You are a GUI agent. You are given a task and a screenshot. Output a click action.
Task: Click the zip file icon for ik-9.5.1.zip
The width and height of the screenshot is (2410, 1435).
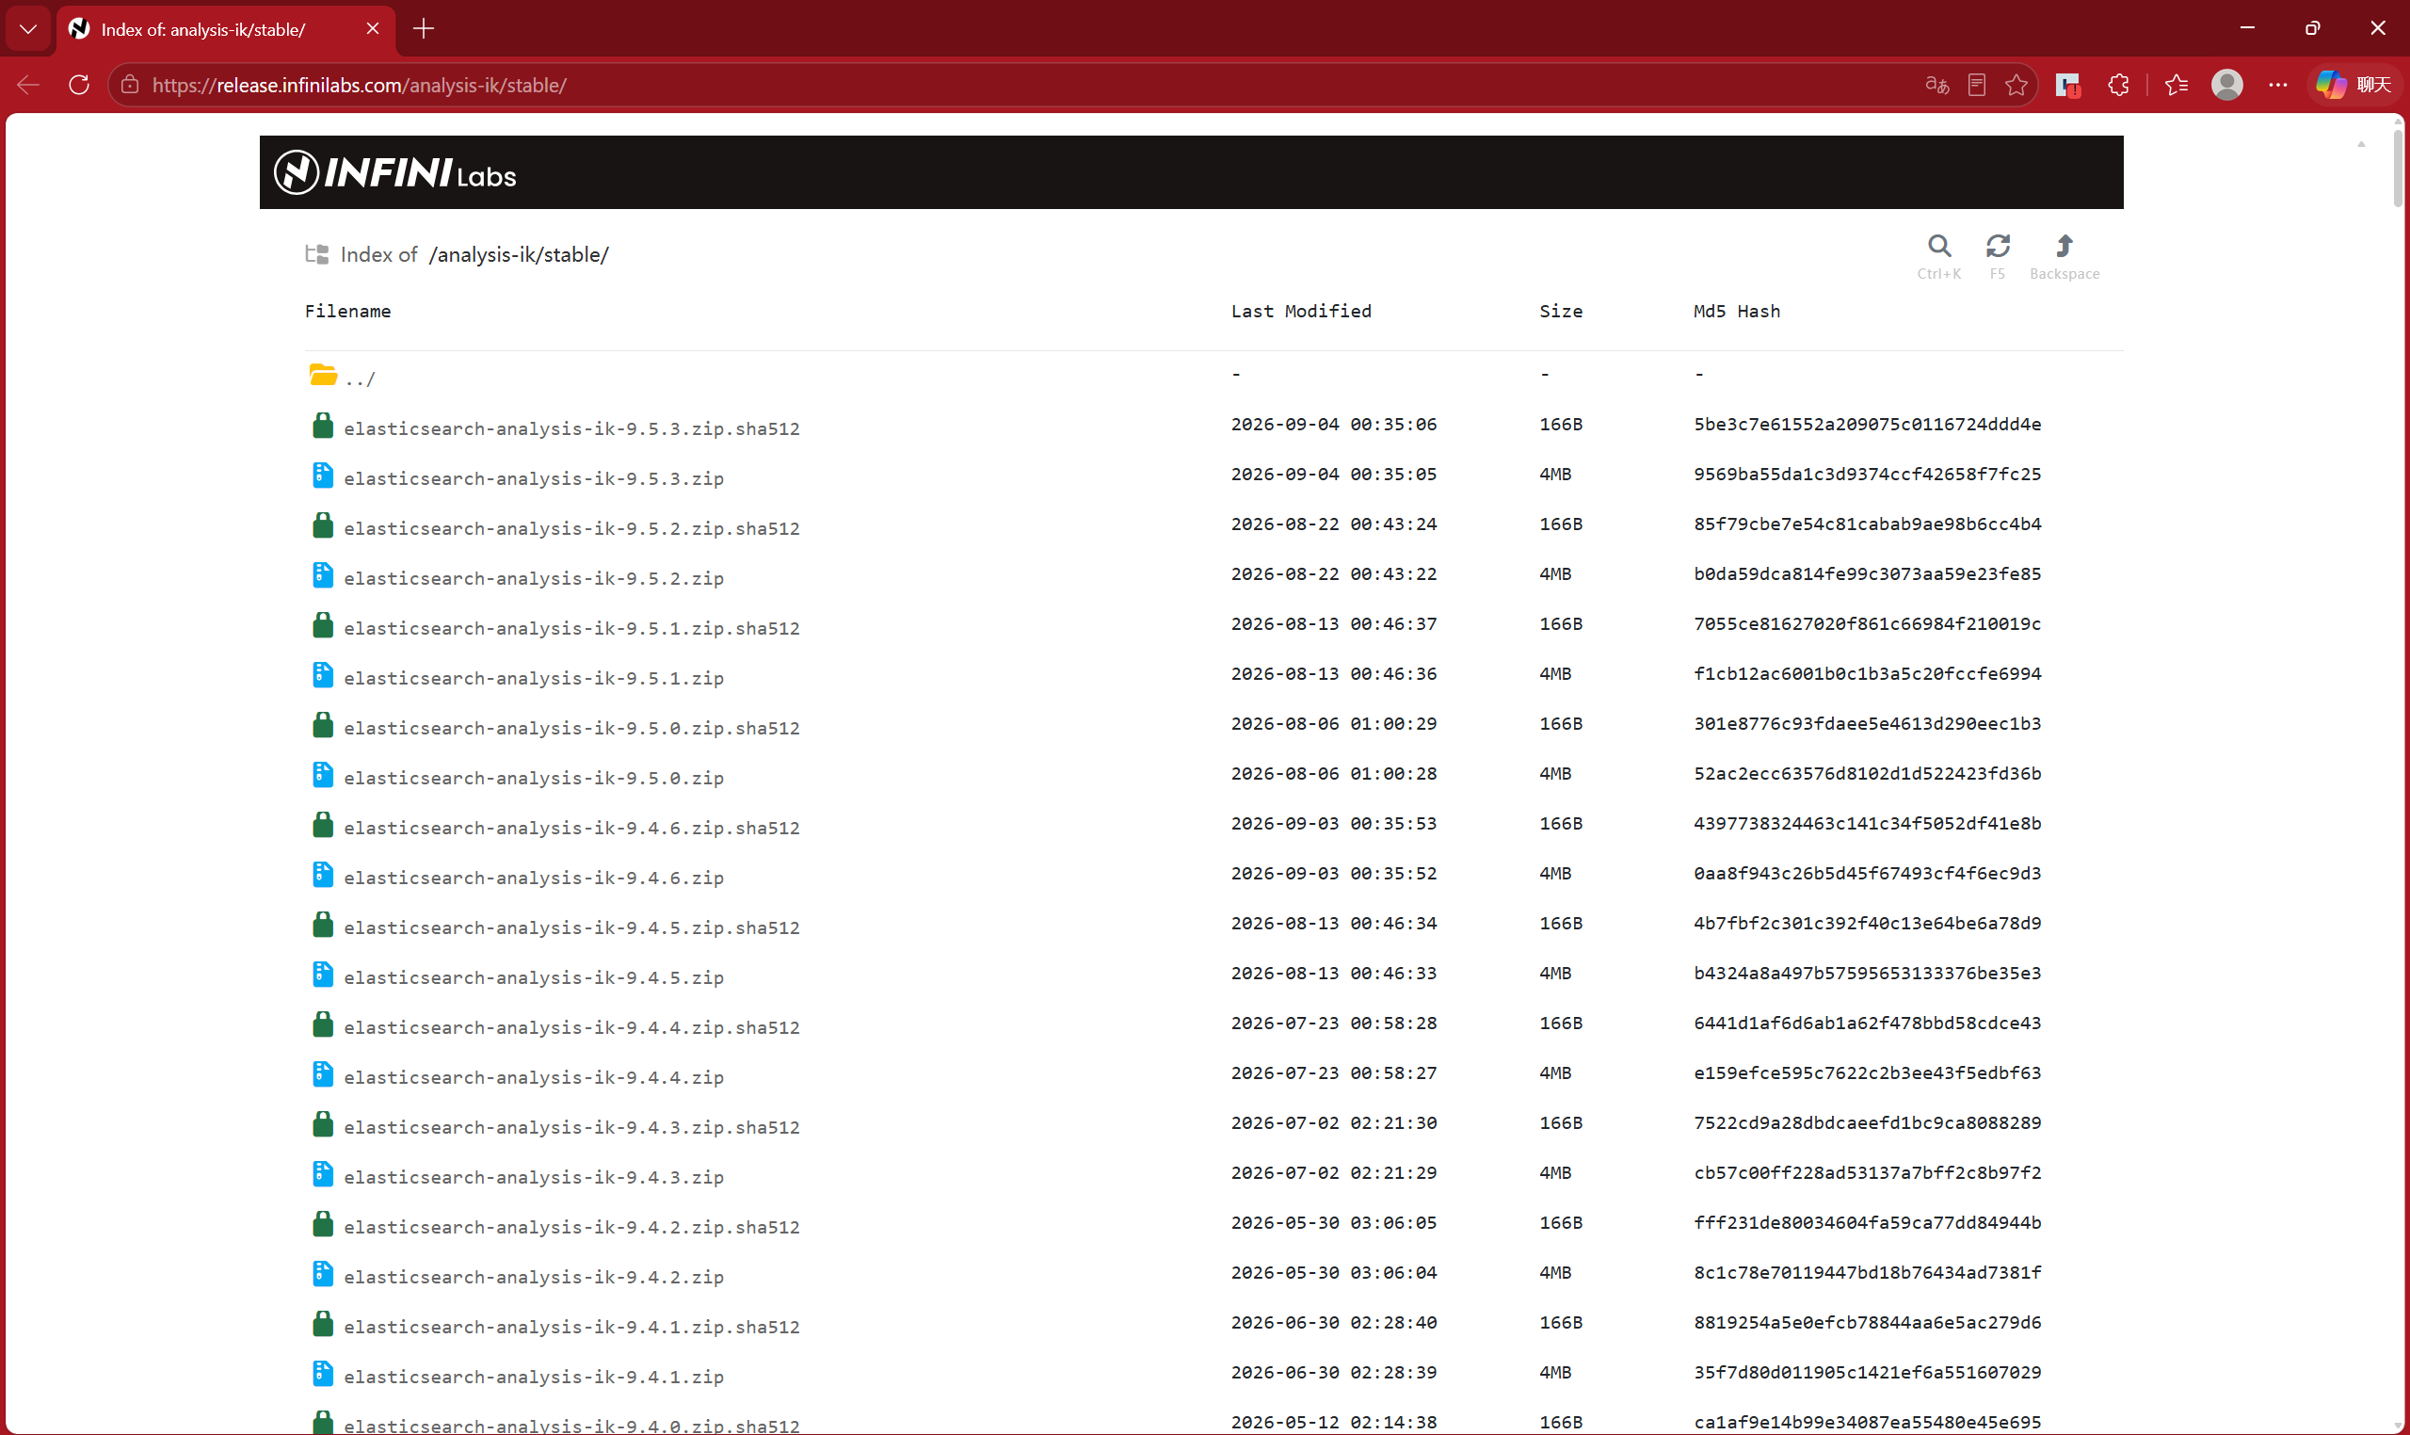pos(323,675)
